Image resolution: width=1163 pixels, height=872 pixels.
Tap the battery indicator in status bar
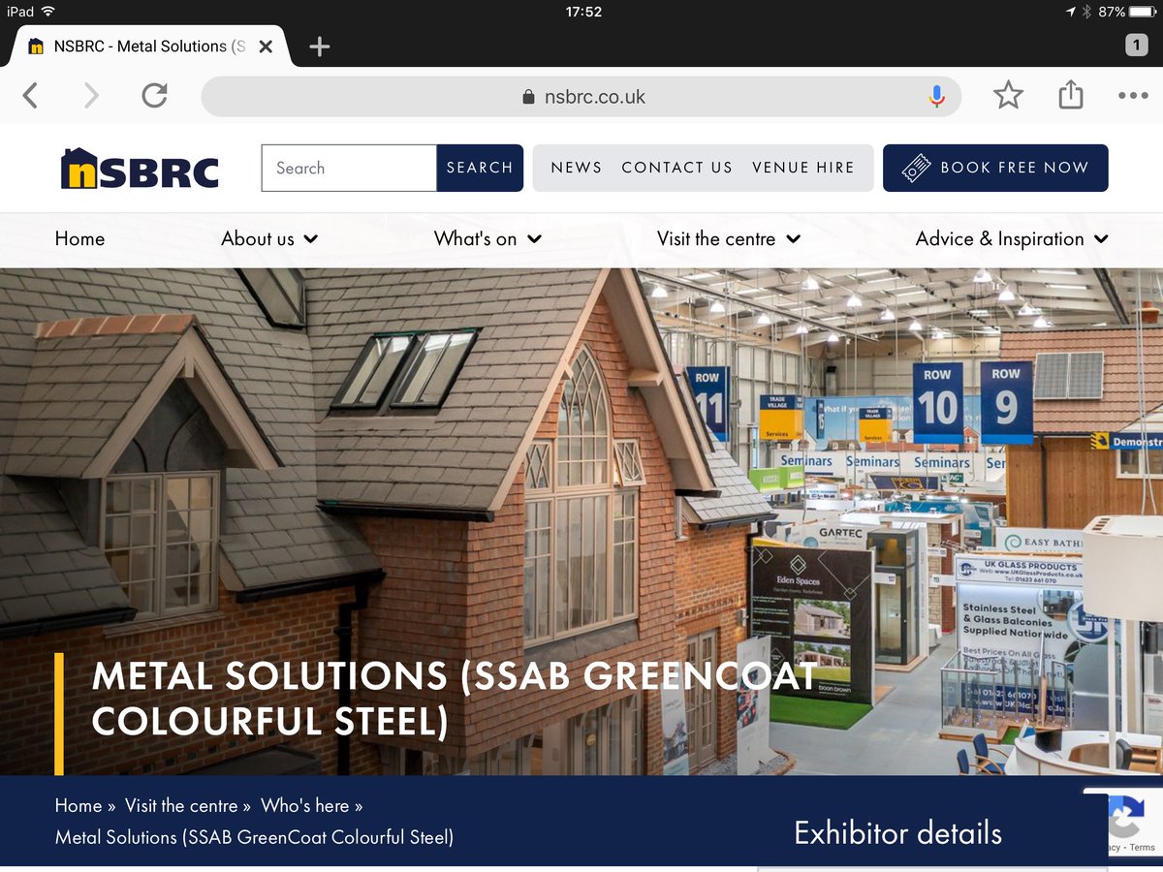pyautogui.click(x=1144, y=12)
